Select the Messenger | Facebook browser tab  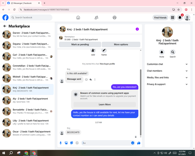pos(23,3)
